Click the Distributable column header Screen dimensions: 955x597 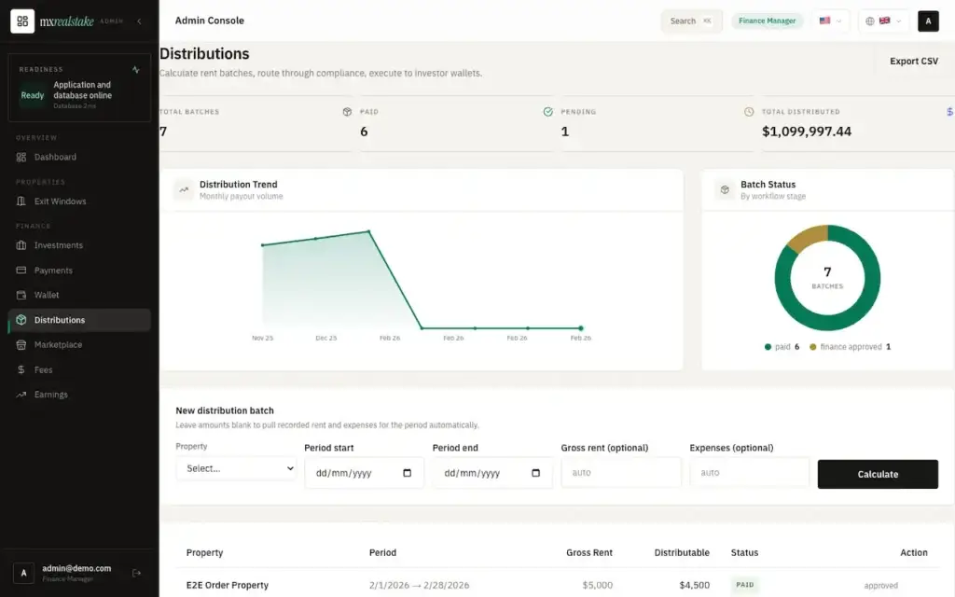682,553
